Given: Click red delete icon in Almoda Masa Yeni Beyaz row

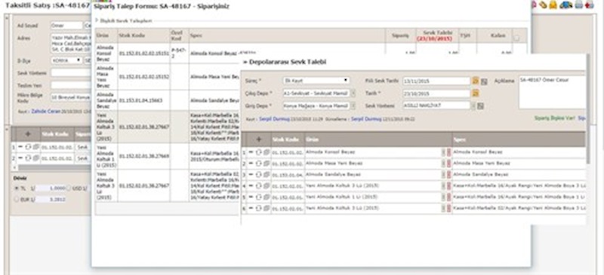Looking at the screenshot, I should 448,163.
